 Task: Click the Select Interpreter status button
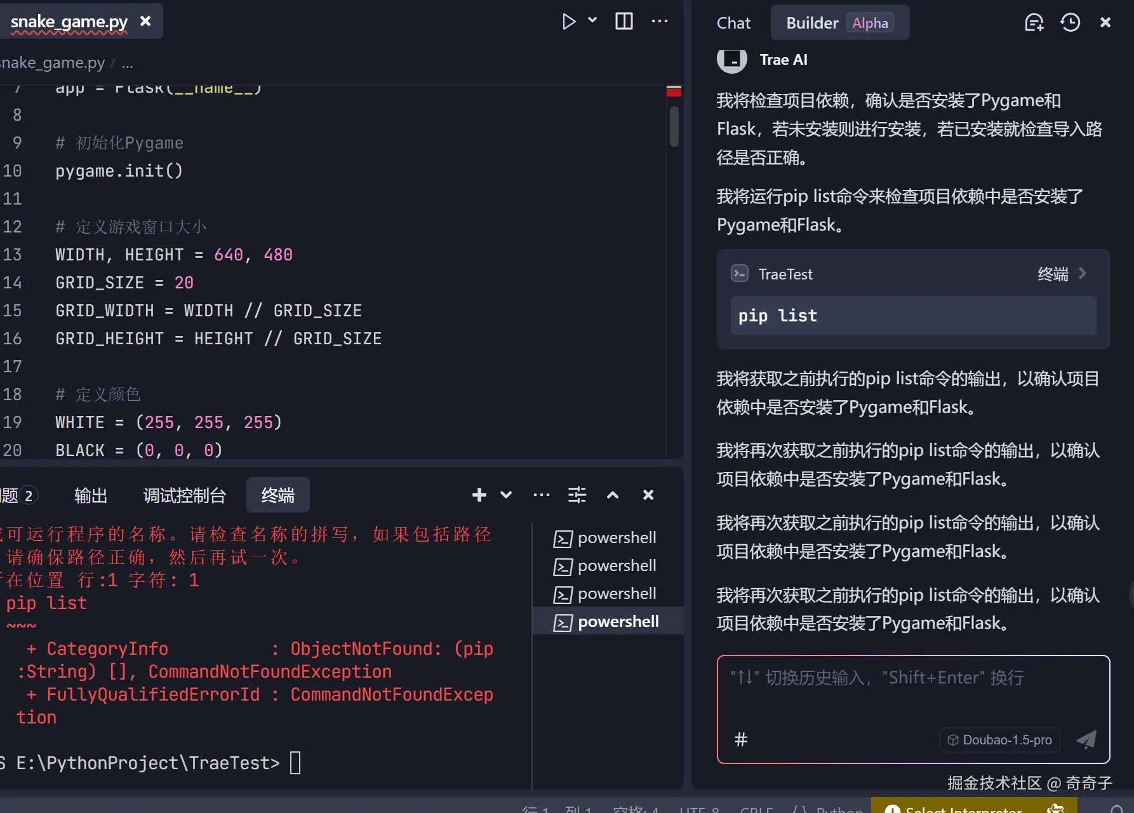tap(974, 807)
